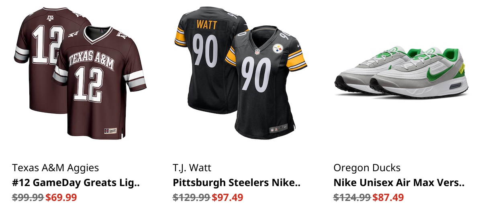Click the crossed-out $99.99 original price
Screen dimensions: 482x213
(x=28, y=197)
